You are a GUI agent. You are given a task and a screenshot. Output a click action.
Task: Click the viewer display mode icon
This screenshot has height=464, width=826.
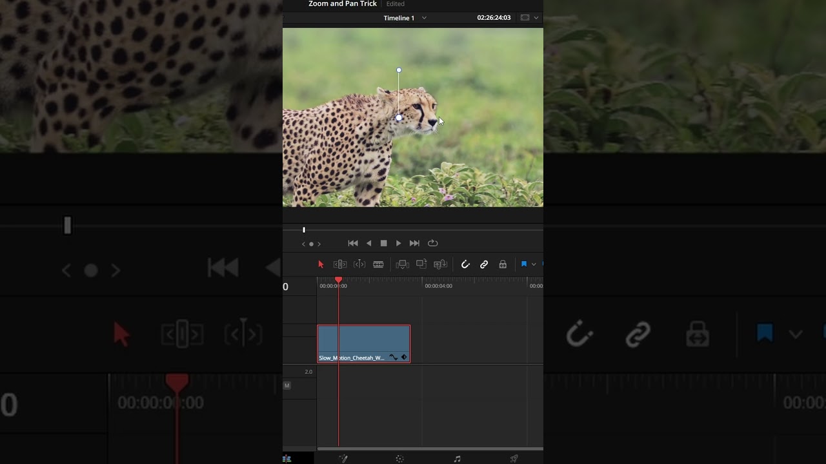525,18
